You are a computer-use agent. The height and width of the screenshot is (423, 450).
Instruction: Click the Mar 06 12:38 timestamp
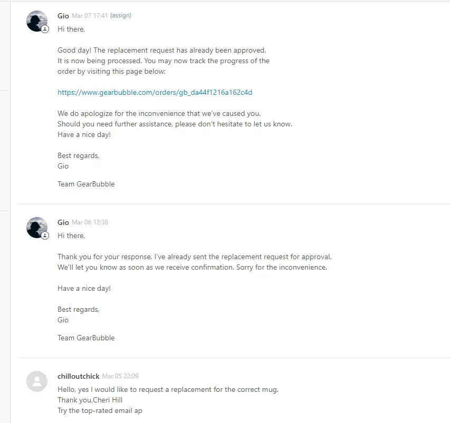coord(90,222)
